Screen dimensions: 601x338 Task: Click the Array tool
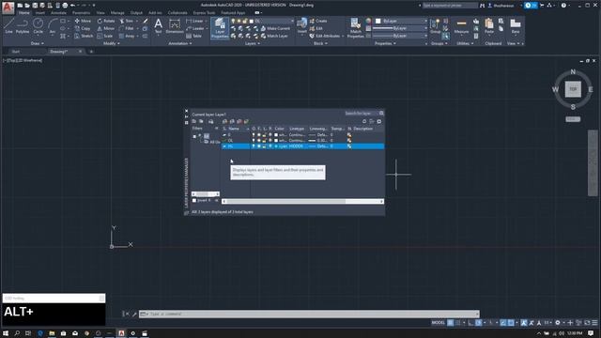(127, 36)
